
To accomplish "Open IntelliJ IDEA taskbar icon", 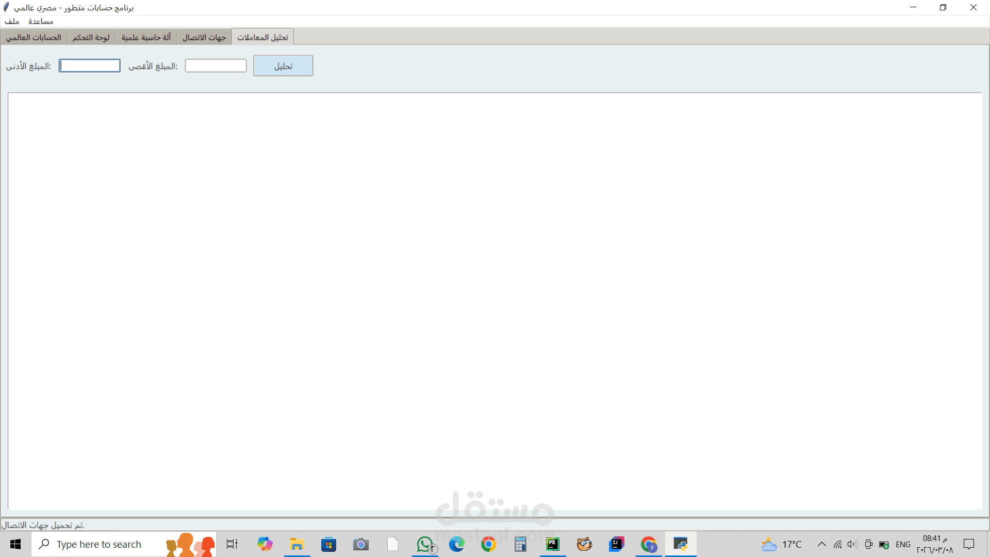I will click(617, 544).
